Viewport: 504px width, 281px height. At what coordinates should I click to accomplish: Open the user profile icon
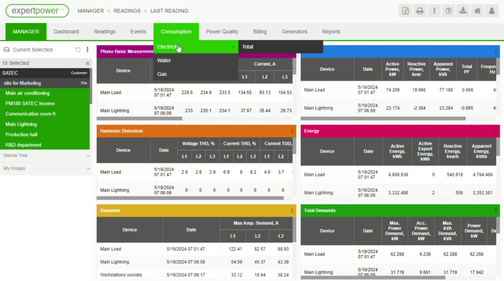[x=492, y=11]
